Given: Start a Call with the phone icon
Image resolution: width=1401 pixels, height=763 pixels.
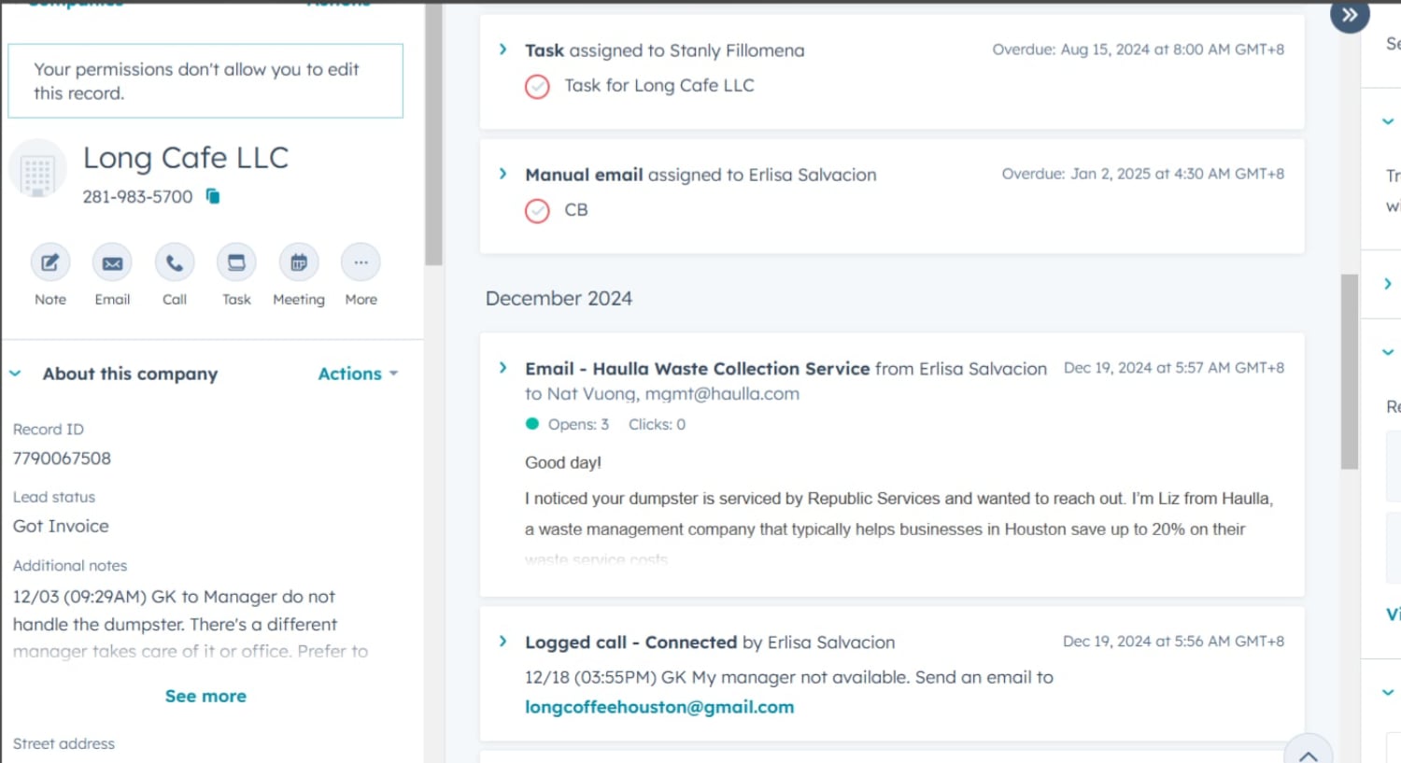Looking at the screenshot, I should point(175,263).
